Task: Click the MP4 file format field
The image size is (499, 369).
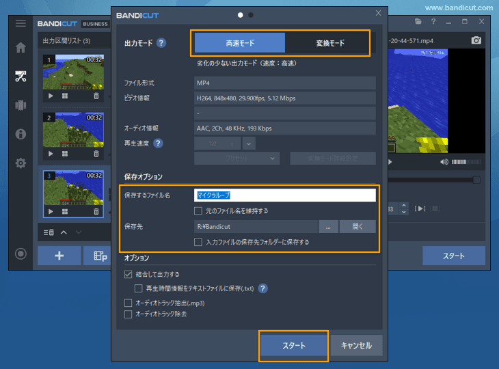Action: (285, 83)
